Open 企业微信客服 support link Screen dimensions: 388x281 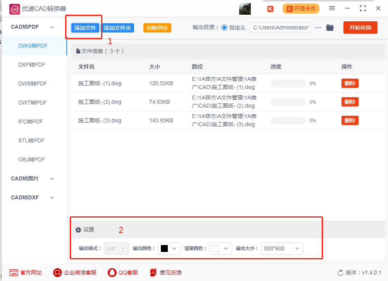point(80,272)
